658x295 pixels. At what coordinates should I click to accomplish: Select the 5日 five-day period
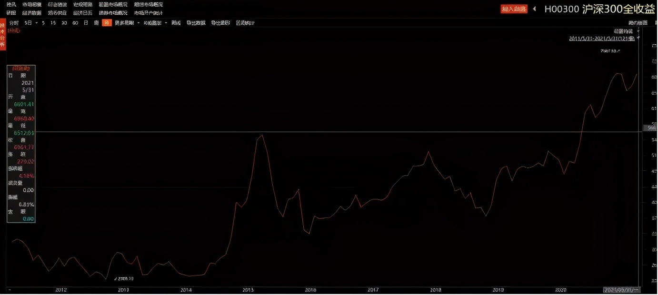click(29, 23)
